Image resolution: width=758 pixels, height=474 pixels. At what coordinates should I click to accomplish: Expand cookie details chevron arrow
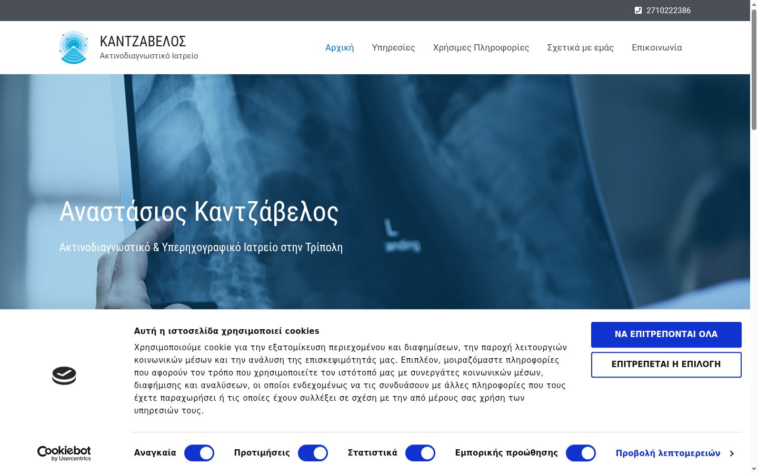coord(732,453)
